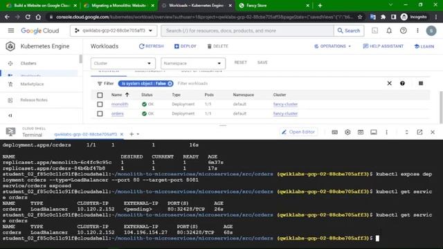Open the help question mark menu
This screenshot has width=443, height=249.
[x=403, y=30]
